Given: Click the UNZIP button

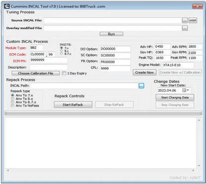Looking at the screenshot, I should pos(193,20).
